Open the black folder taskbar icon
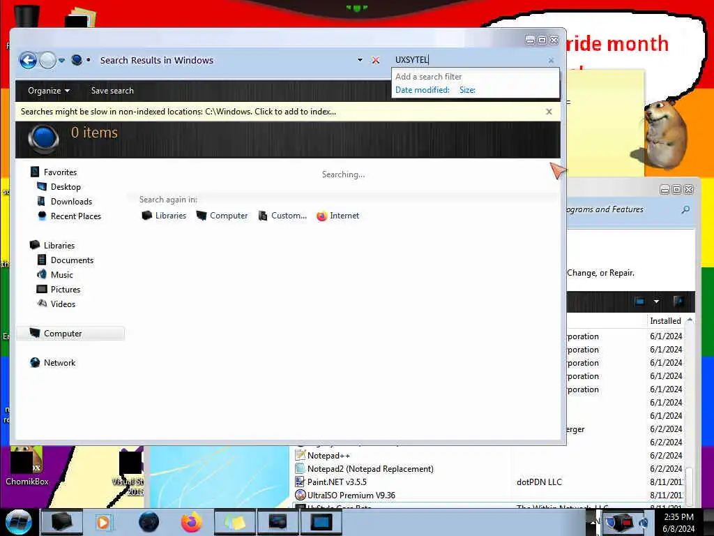Image resolution: width=714 pixels, height=536 pixels. (62, 522)
